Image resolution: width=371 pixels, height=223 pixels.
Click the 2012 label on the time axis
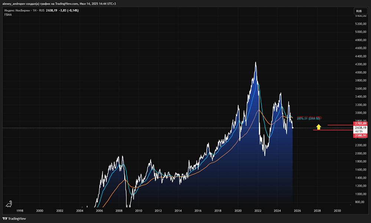click(158, 211)
